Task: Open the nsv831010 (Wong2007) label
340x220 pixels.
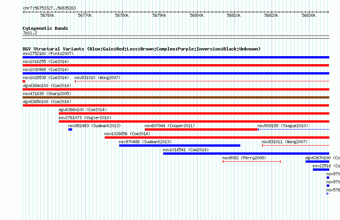Action: tap(97, 78)
